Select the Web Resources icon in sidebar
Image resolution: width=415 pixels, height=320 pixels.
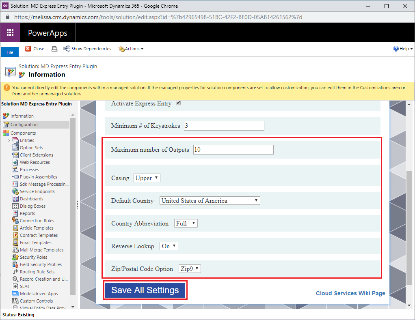[x=15, y=162]
